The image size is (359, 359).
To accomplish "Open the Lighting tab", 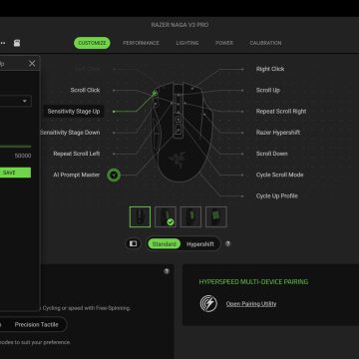I will pos(187,43).
